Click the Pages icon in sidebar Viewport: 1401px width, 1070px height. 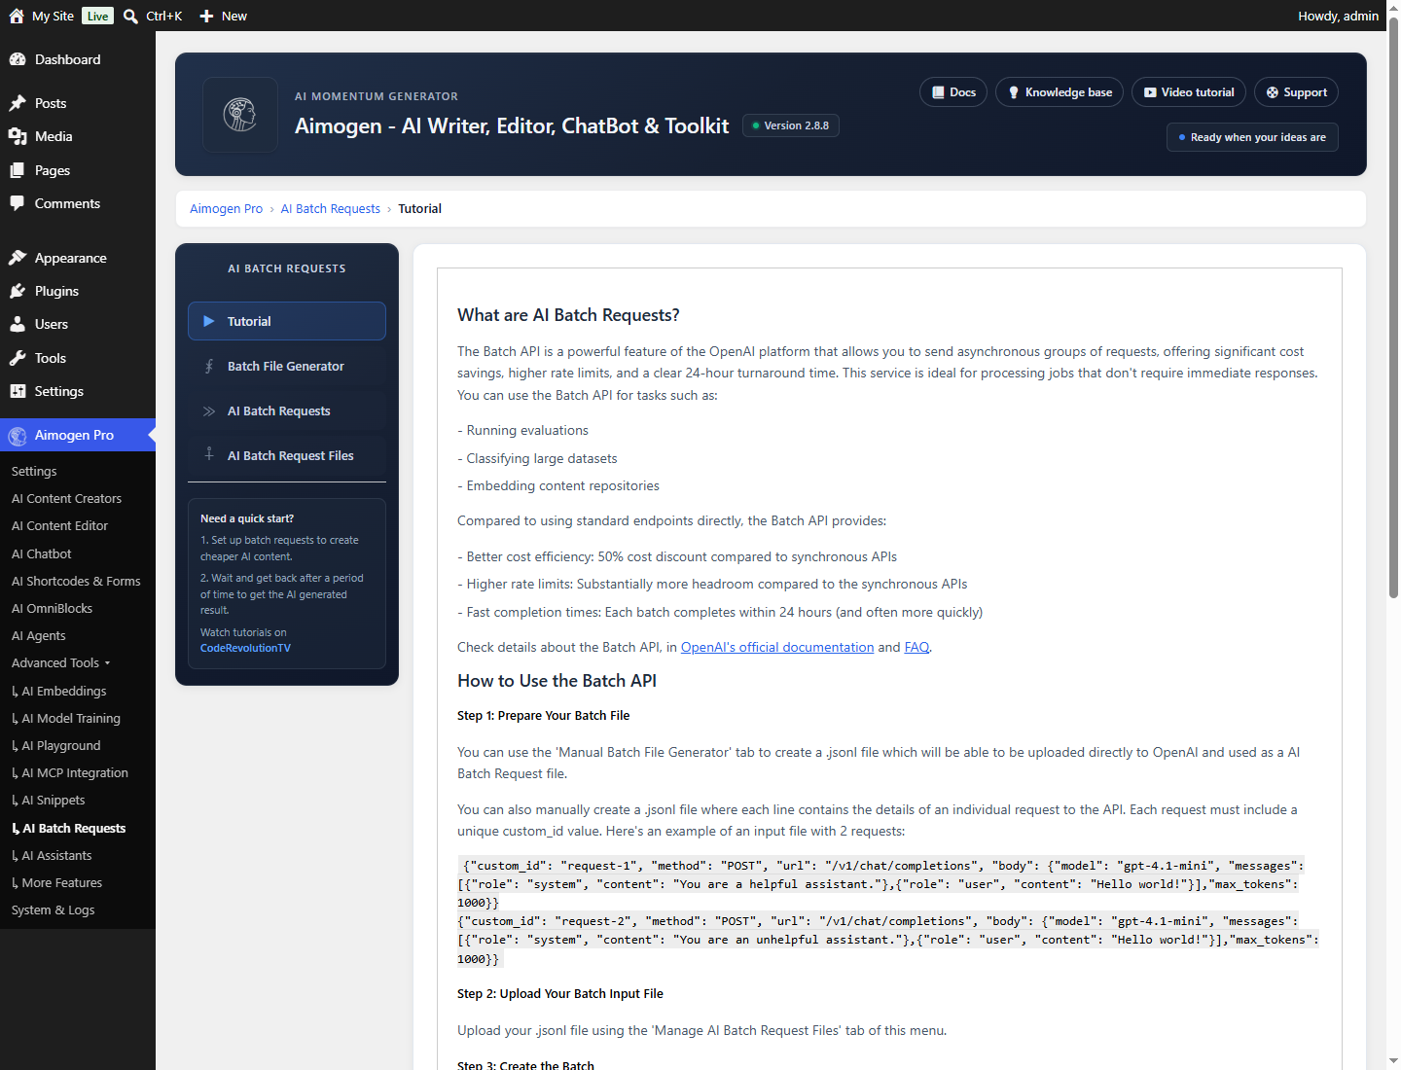18,170
